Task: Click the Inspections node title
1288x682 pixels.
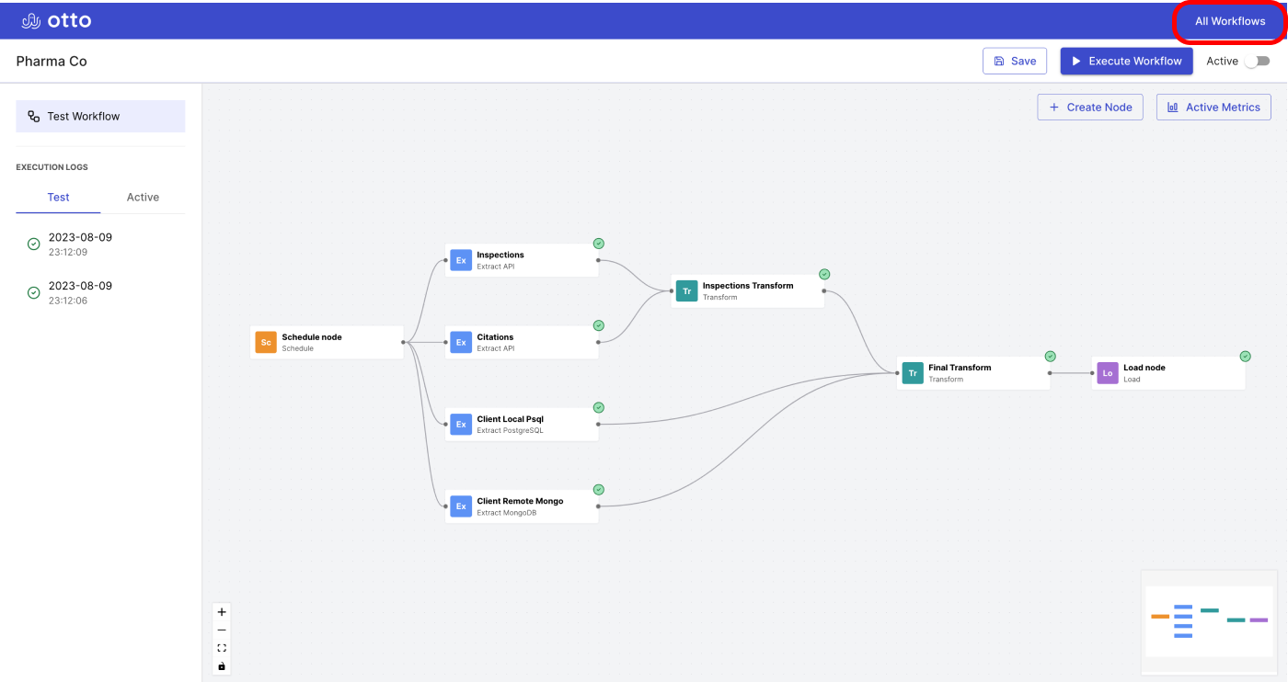Action: point(500,255)
